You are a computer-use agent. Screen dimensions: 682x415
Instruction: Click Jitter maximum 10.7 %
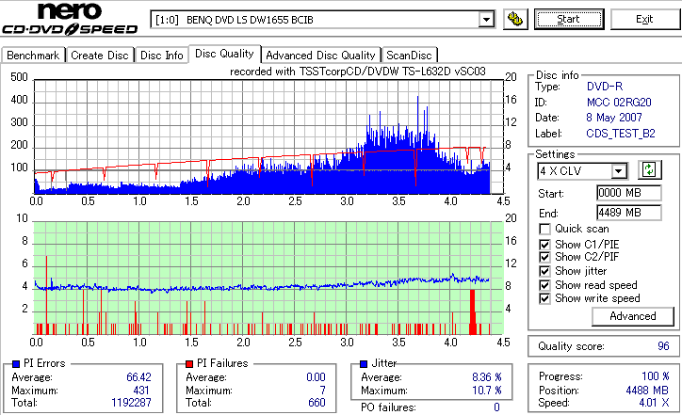pyautogui.click(x=487, y=391)
